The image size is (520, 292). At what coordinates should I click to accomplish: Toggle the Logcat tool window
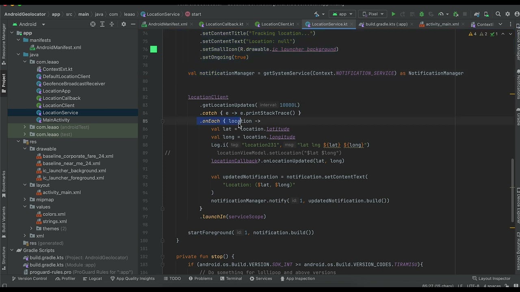click(x=92, y=279)
